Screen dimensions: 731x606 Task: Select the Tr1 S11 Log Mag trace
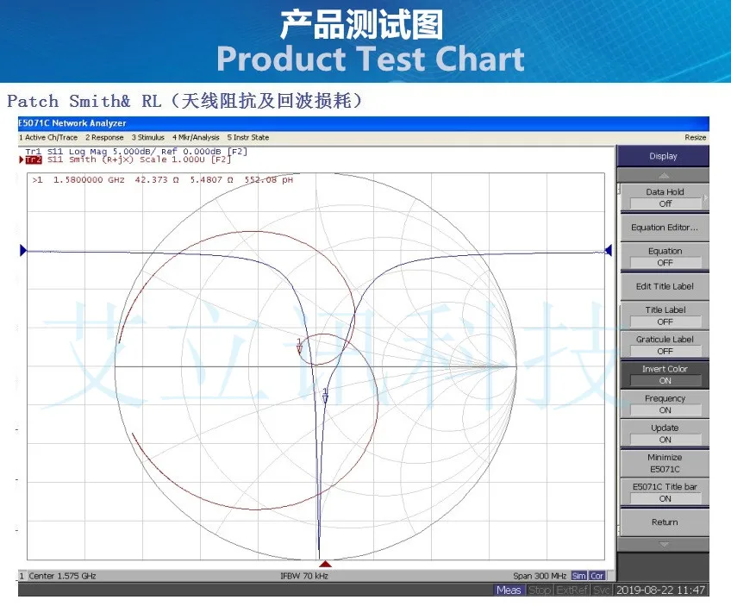[136, 152]
